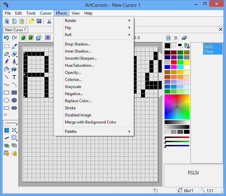This screenshot has height=196, width=226.
Task: Pick the cyan color swatch
Action: [x=180, y=67]
